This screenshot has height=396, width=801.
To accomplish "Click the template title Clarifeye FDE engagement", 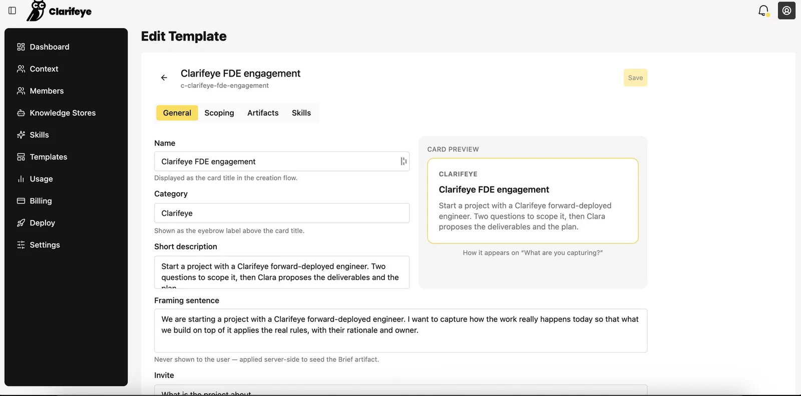I will (x=241, y=73).
